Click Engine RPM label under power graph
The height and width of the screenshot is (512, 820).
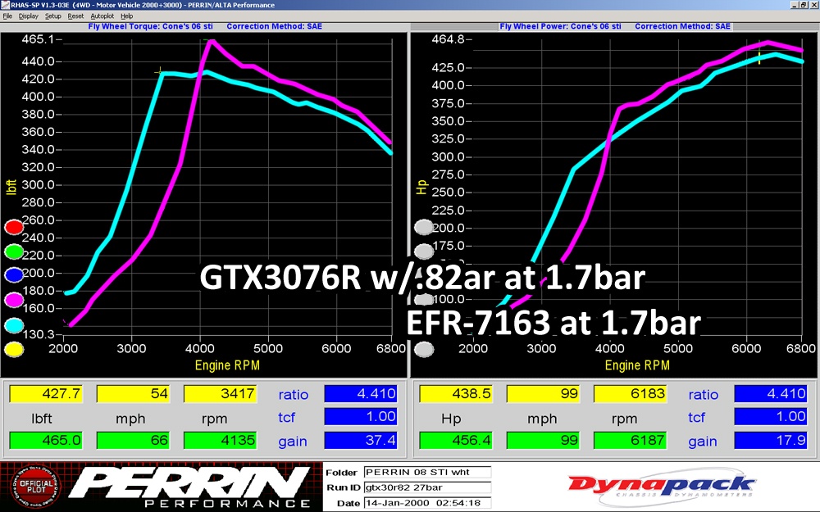pos(637,365)
